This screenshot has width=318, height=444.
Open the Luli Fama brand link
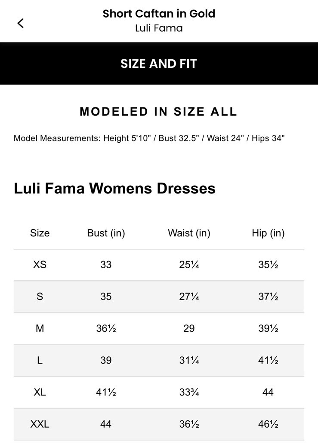(159, 28)
